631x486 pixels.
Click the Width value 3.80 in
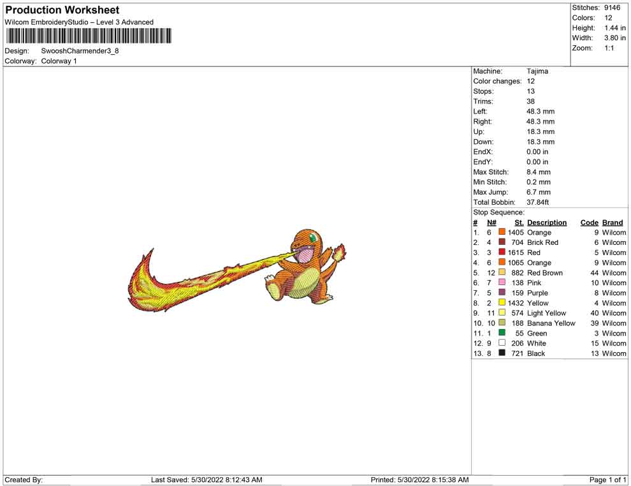coord(615,38)
